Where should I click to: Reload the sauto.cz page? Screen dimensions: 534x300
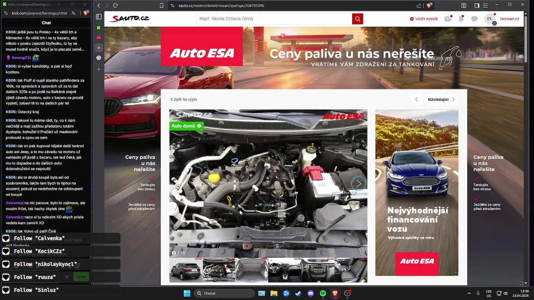point(115,5)
